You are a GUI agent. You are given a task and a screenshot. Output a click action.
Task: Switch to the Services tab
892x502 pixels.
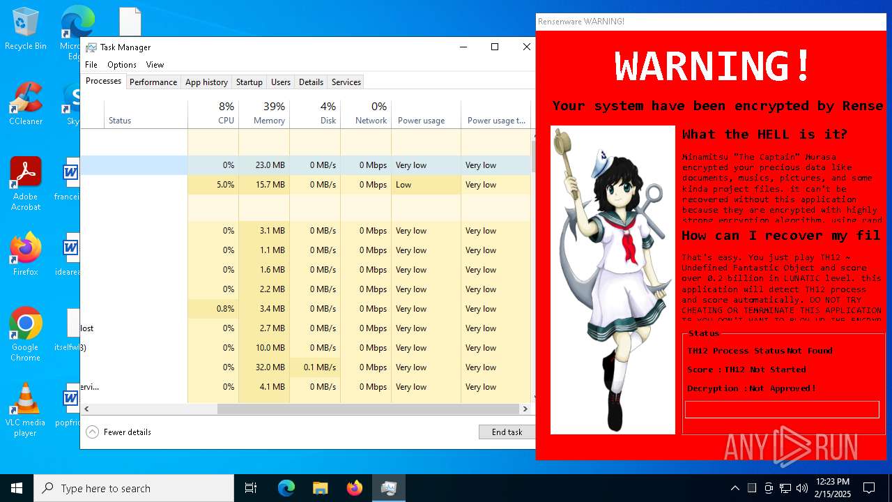point(346,82)
